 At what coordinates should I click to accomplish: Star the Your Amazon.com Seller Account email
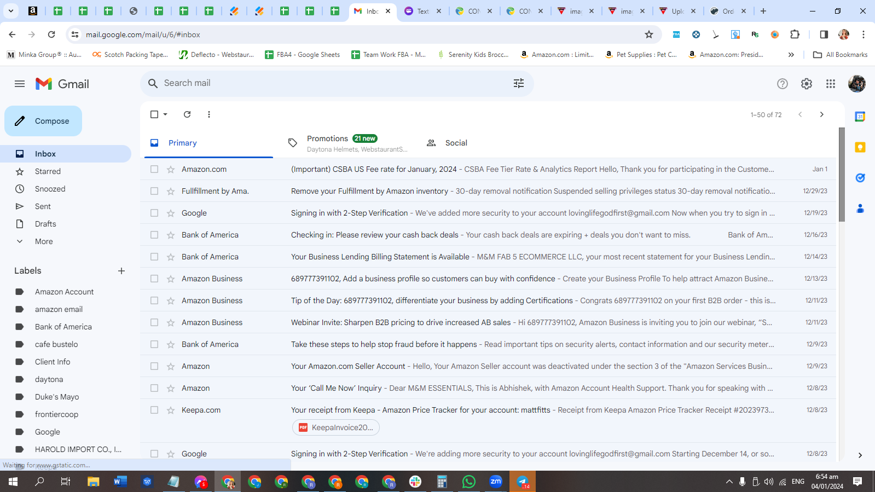171,366
